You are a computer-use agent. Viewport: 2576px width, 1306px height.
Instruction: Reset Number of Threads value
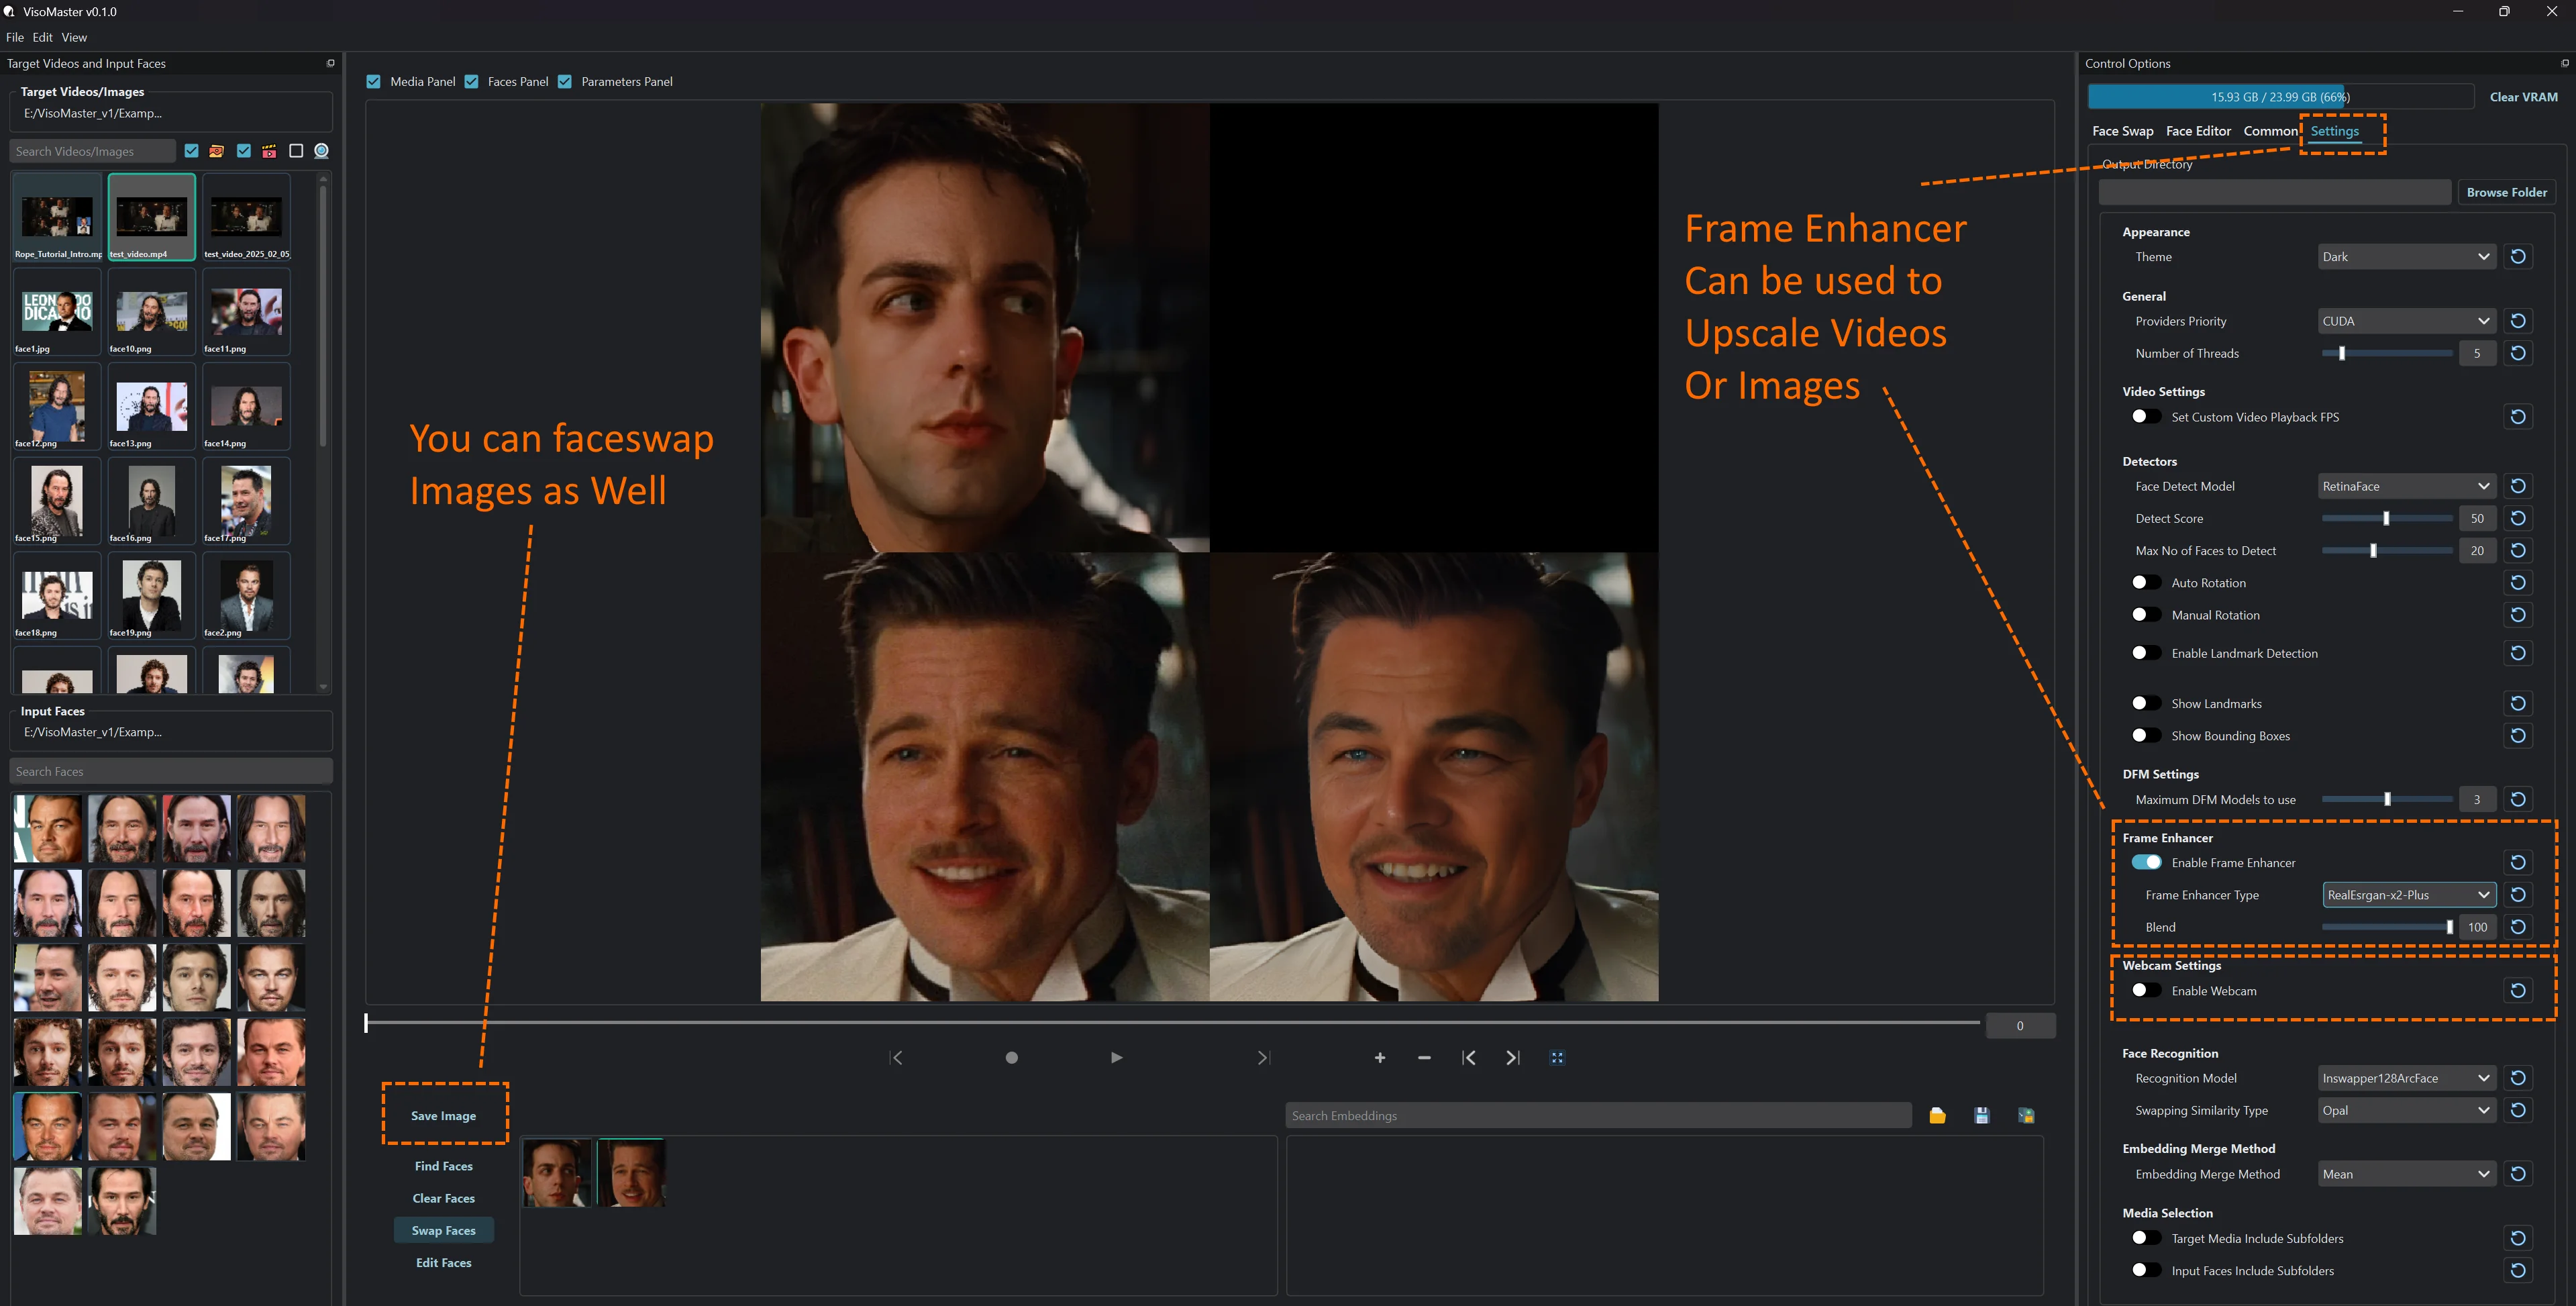2518,353
